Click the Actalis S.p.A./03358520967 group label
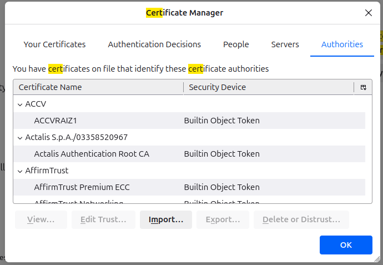383x265 pixels. click(77, 137)
